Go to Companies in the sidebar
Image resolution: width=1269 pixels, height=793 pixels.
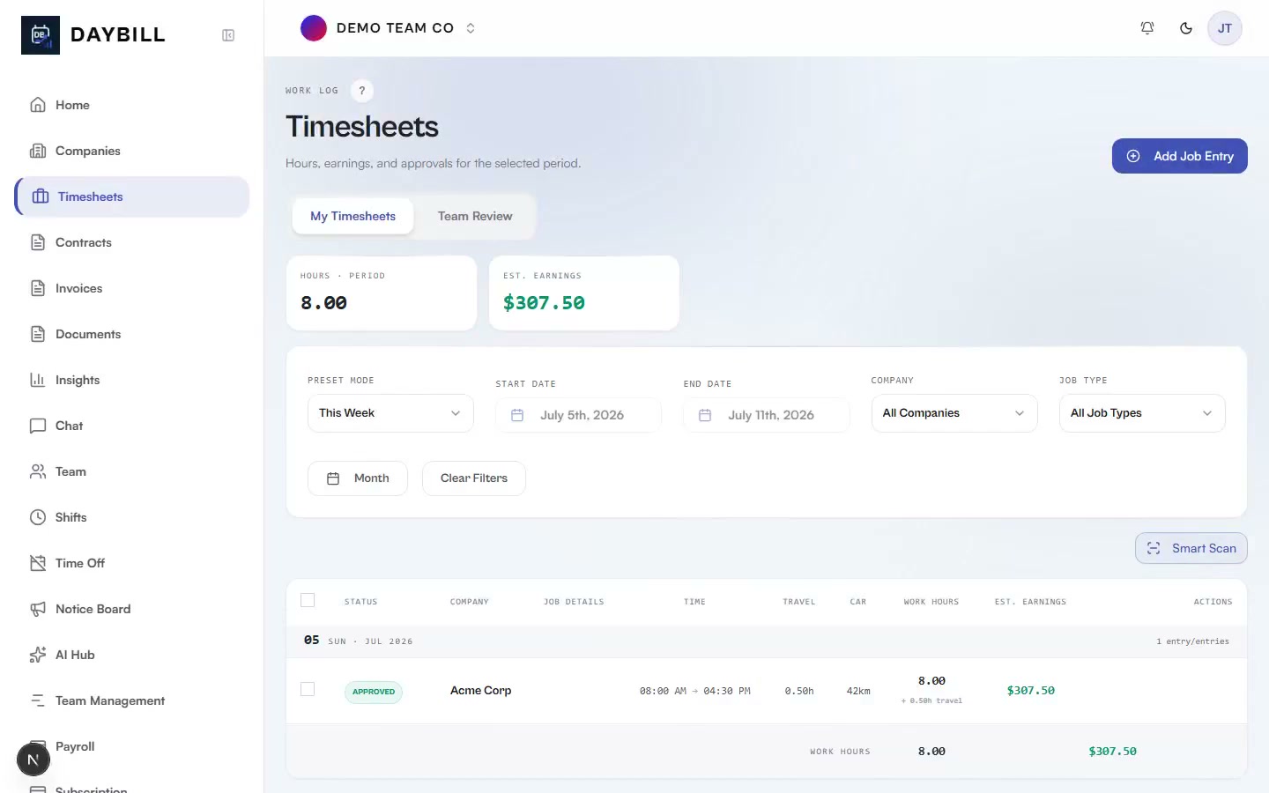pos(132,151)
